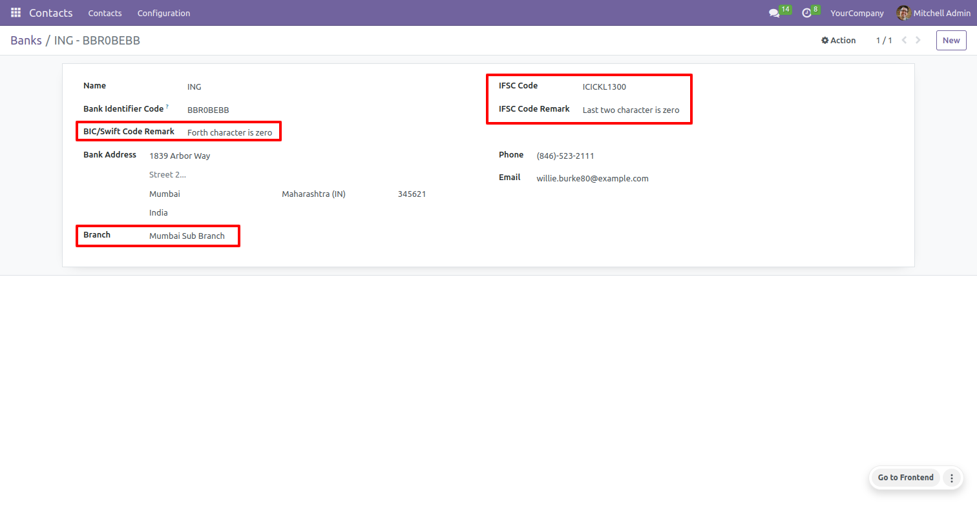977x519 pixels.
Task: Click the help question mark on Bank Identifier Code
Action: [167, 107]
